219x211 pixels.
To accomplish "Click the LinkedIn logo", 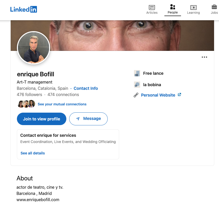I will [x=24, y=9].
